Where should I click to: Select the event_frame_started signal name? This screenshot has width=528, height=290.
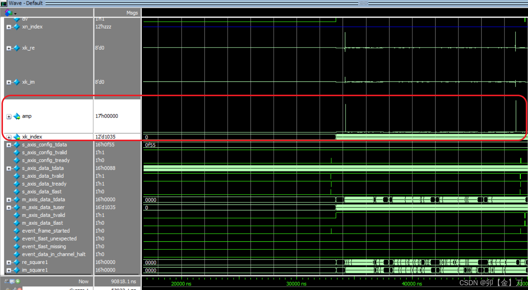point(46,231)
